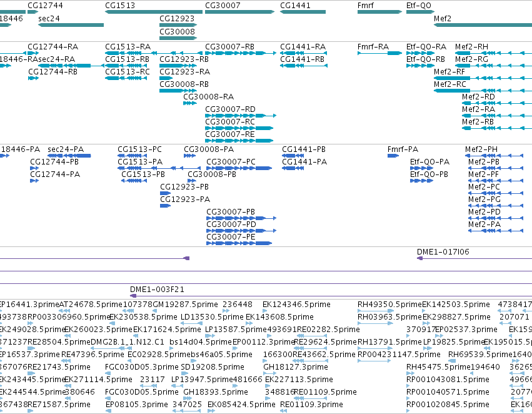This screenshot has height=414, width=532.
Task: Select the Mef2 gene label
Action: (443, 18)
